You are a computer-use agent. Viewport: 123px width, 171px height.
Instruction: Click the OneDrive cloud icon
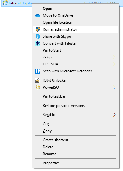click(x=38, y=15)
